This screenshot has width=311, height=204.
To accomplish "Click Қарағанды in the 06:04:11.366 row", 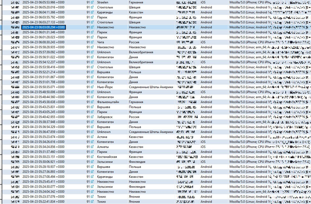I will tap(105, 12).
